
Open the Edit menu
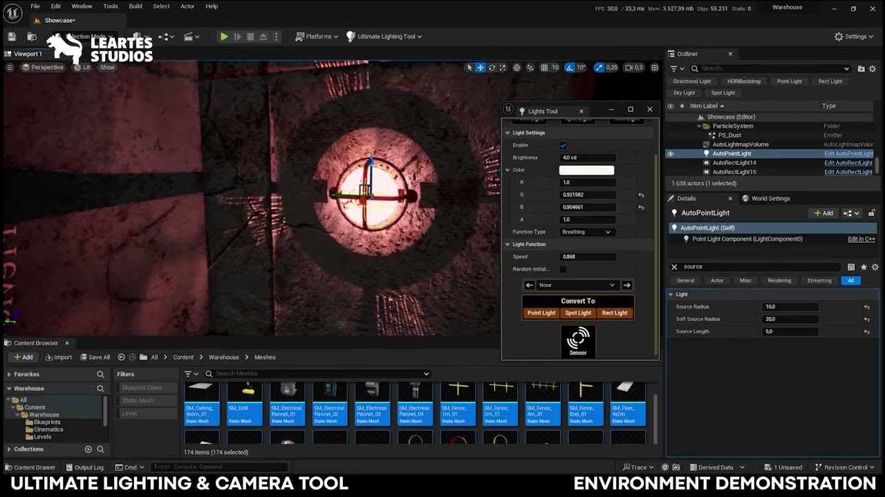pos(55,6)
